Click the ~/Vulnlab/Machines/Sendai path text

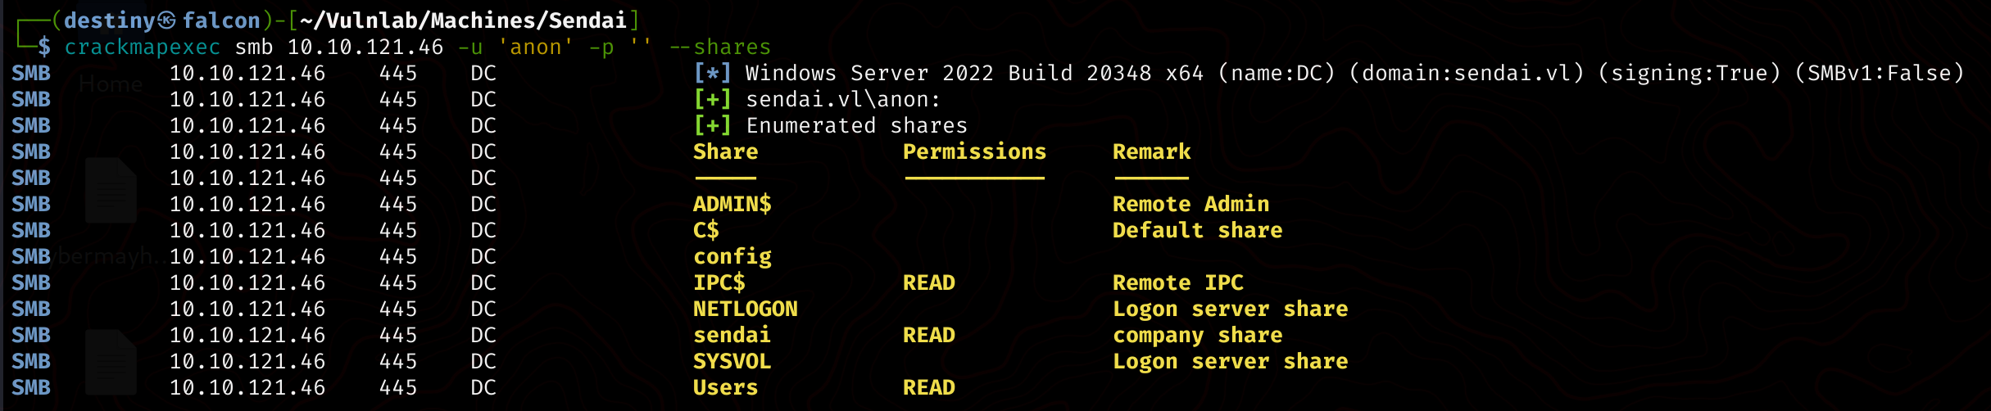[463, 20]
